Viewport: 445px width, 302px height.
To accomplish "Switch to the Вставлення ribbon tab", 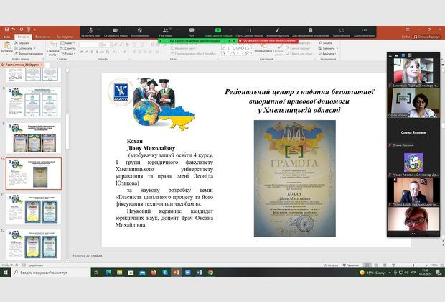I will click(x=44, y=36).
